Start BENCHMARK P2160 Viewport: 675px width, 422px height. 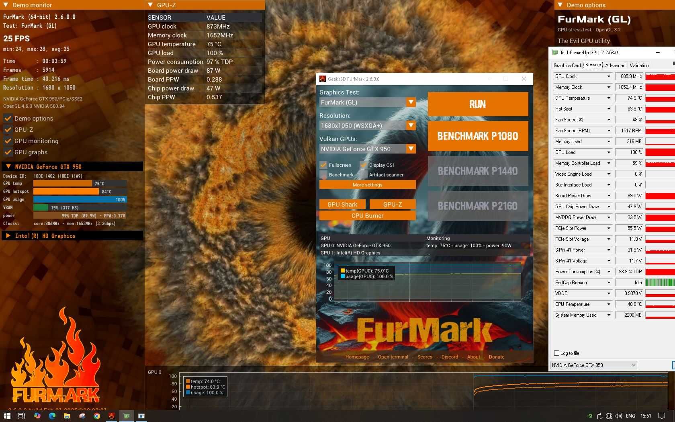pyautogui.click(x=478, y=206)
